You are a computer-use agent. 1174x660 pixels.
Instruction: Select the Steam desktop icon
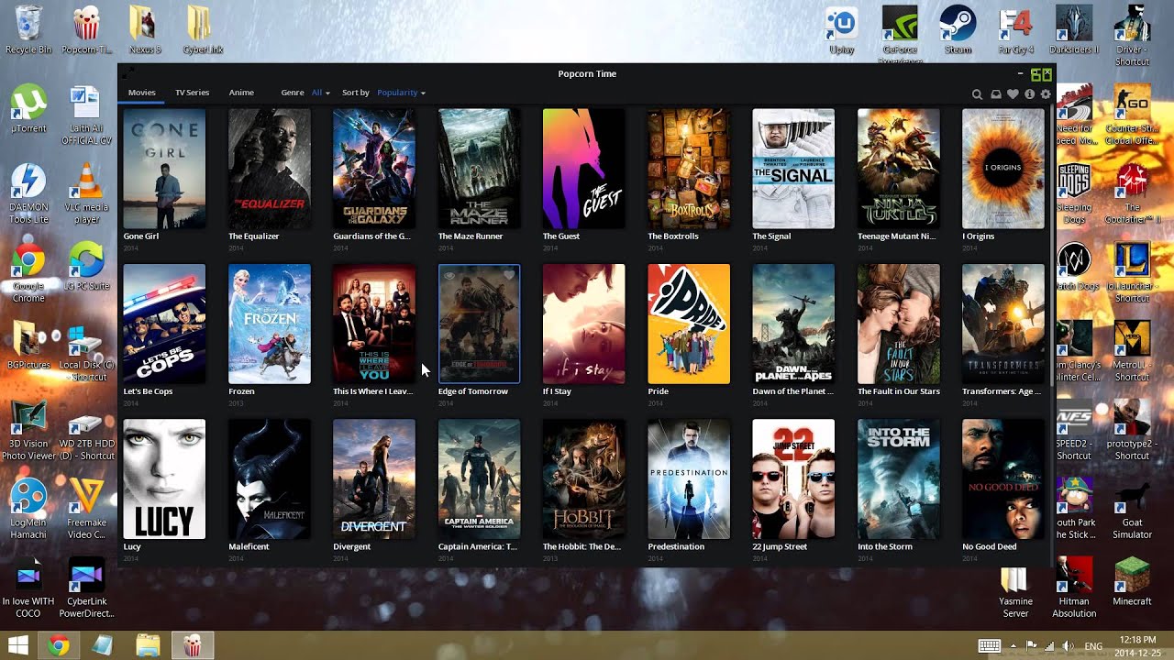(958, 30)
